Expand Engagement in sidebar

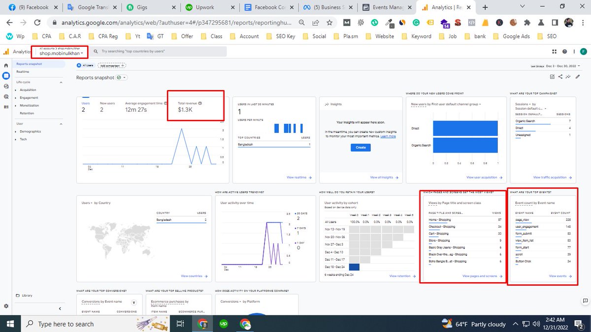pos(16,98)
